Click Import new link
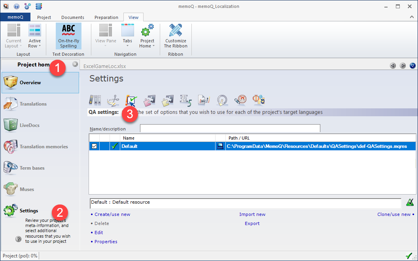This screenshot has height=261, width=418. [x=252, y=214]
